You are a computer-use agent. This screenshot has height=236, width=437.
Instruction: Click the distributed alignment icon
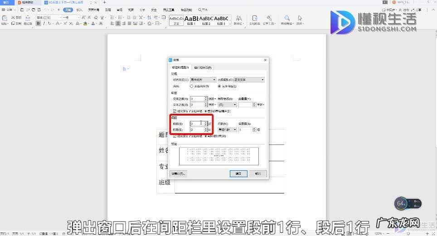coord(135,24)
